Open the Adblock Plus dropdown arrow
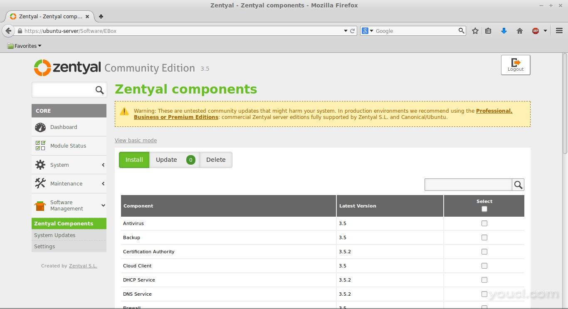Screen dimensions: 568x309 point(545,31)
